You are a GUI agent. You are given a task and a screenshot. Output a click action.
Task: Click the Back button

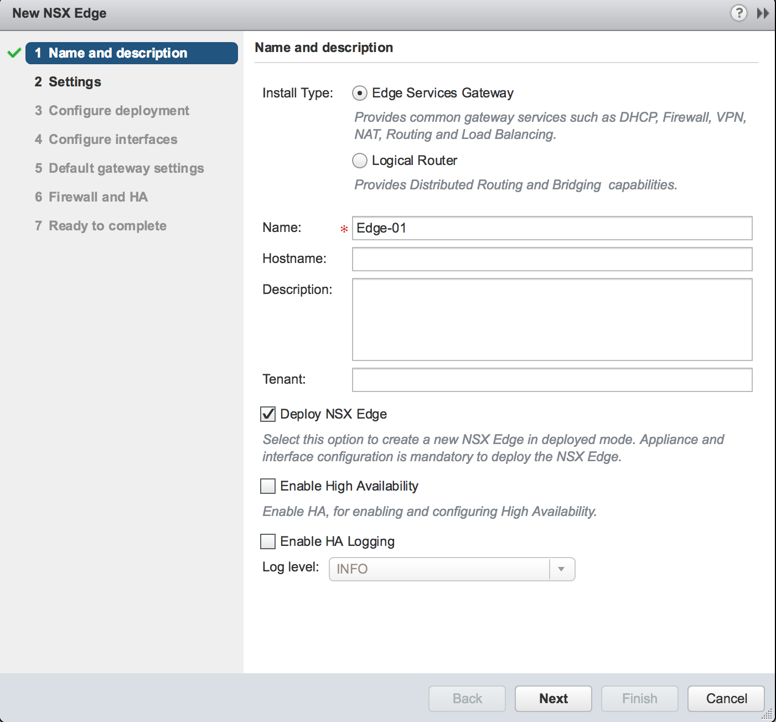pyautogui.click(x=467, y=699)
